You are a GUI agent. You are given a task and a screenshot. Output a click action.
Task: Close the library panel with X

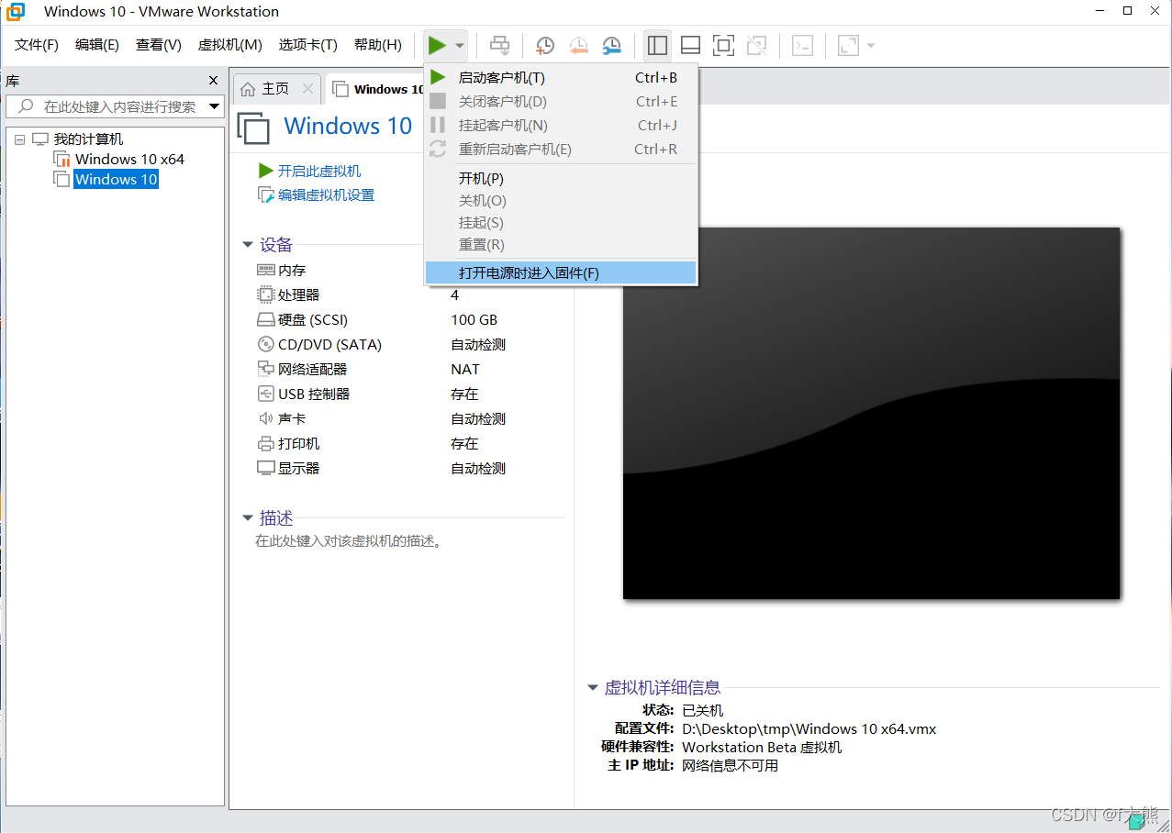[213, 81]
